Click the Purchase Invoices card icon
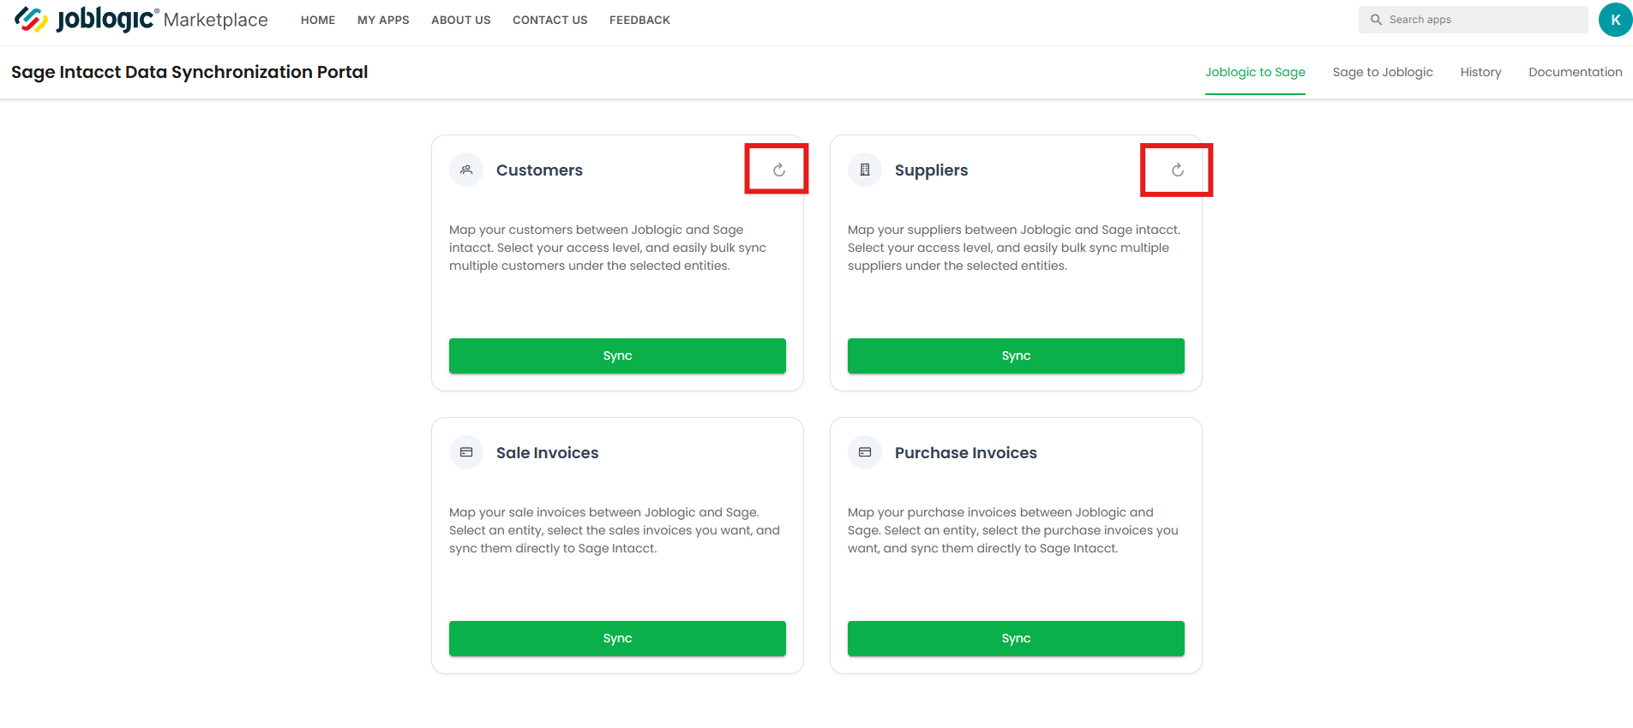 click(x=865, y=452)
